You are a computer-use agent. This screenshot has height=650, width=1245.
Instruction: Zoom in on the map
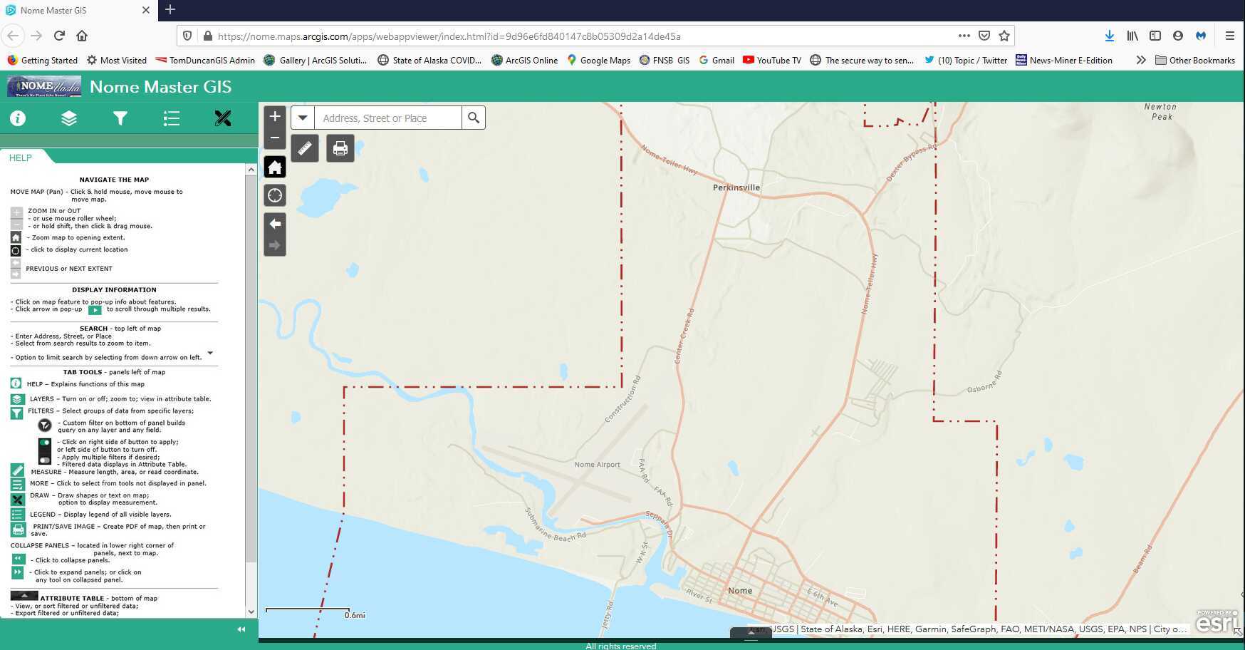(x=275, y=116)
